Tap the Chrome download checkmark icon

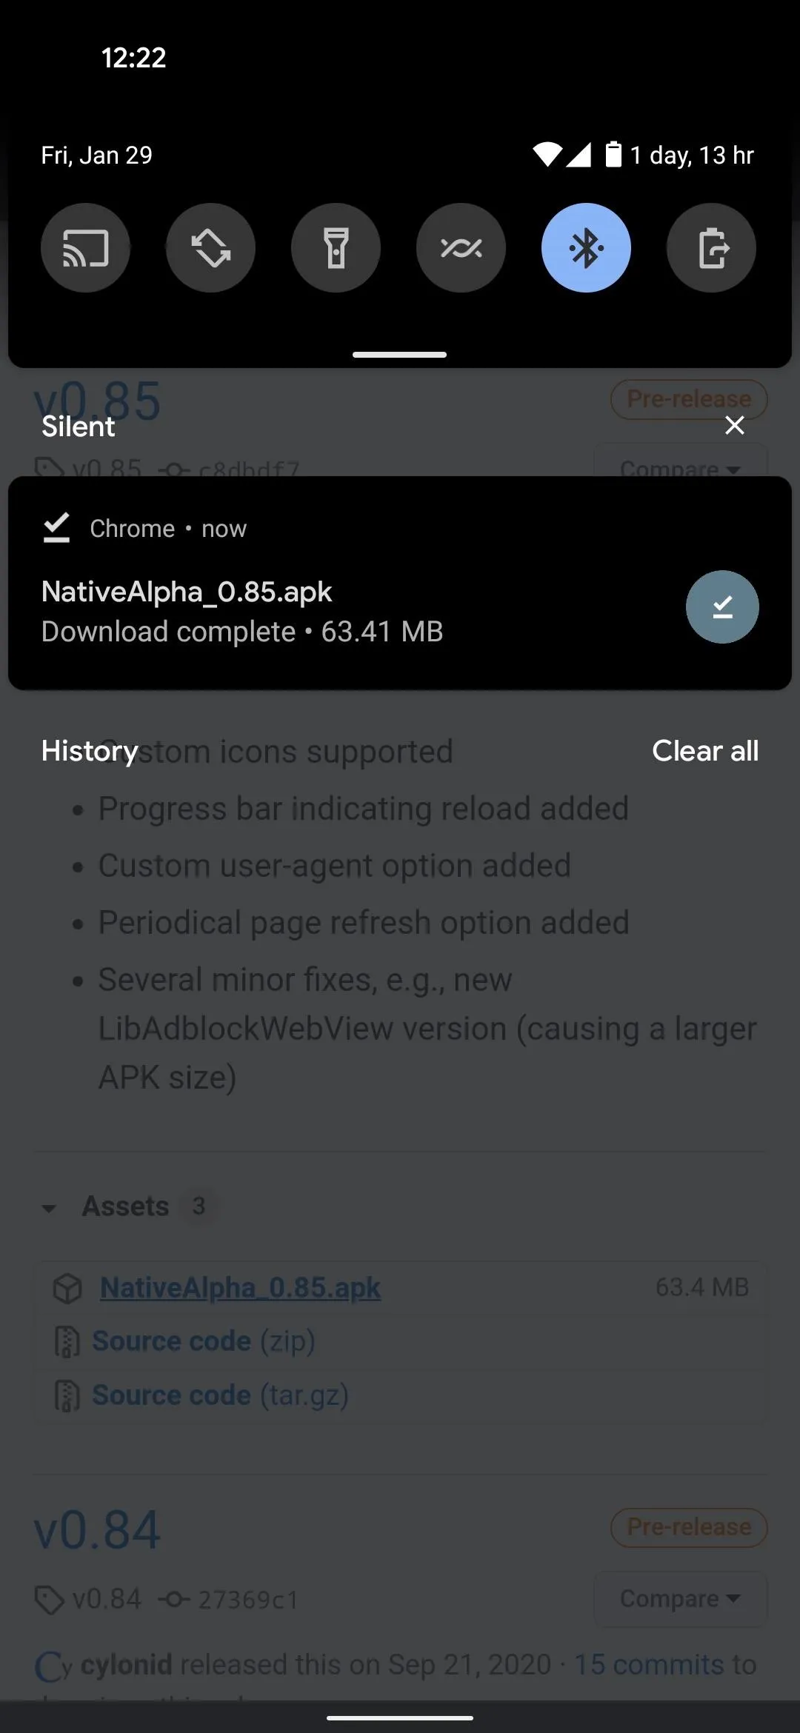[56, 528]
